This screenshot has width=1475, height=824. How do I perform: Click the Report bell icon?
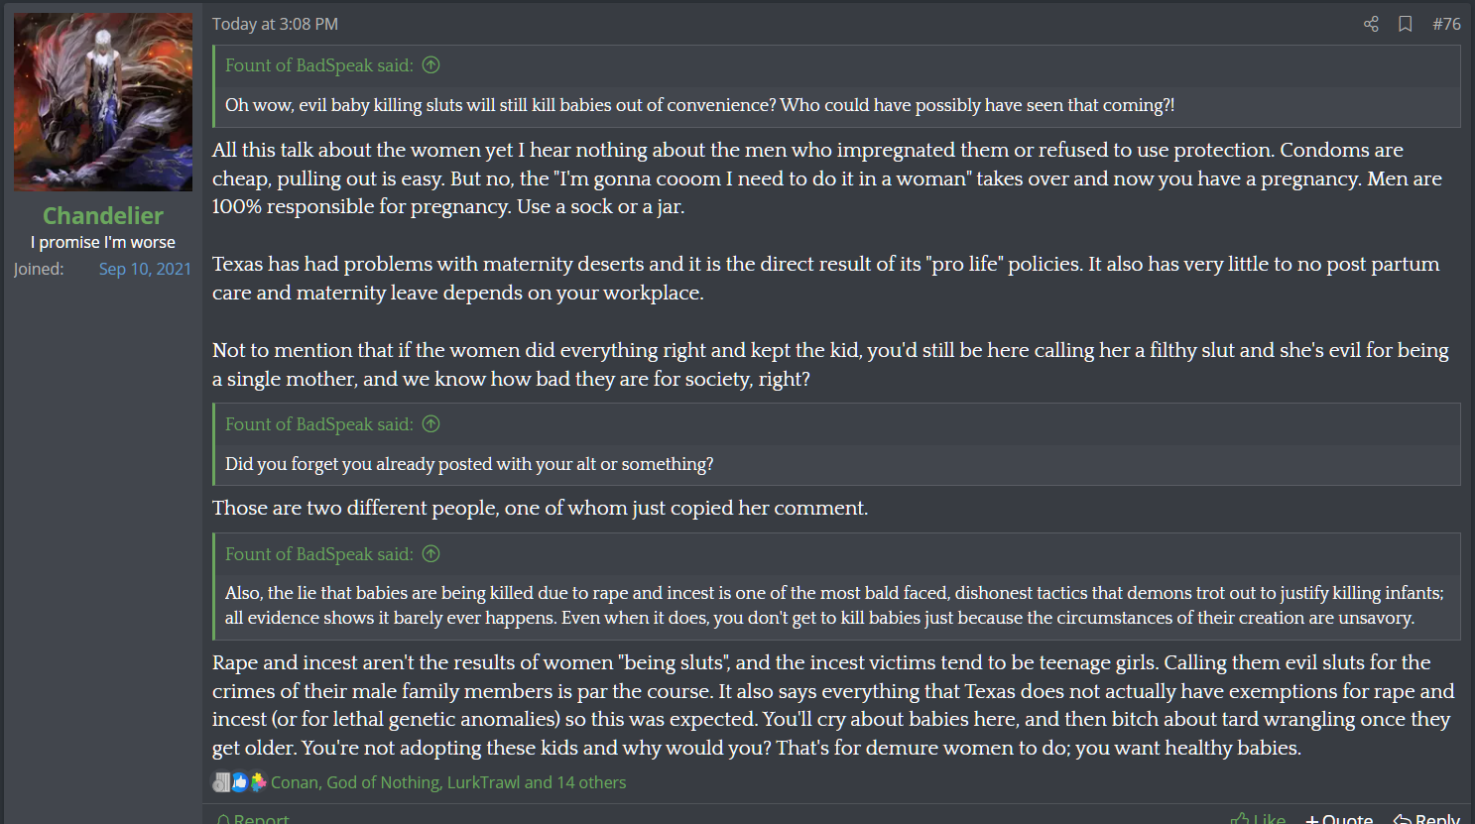(224, 819)
